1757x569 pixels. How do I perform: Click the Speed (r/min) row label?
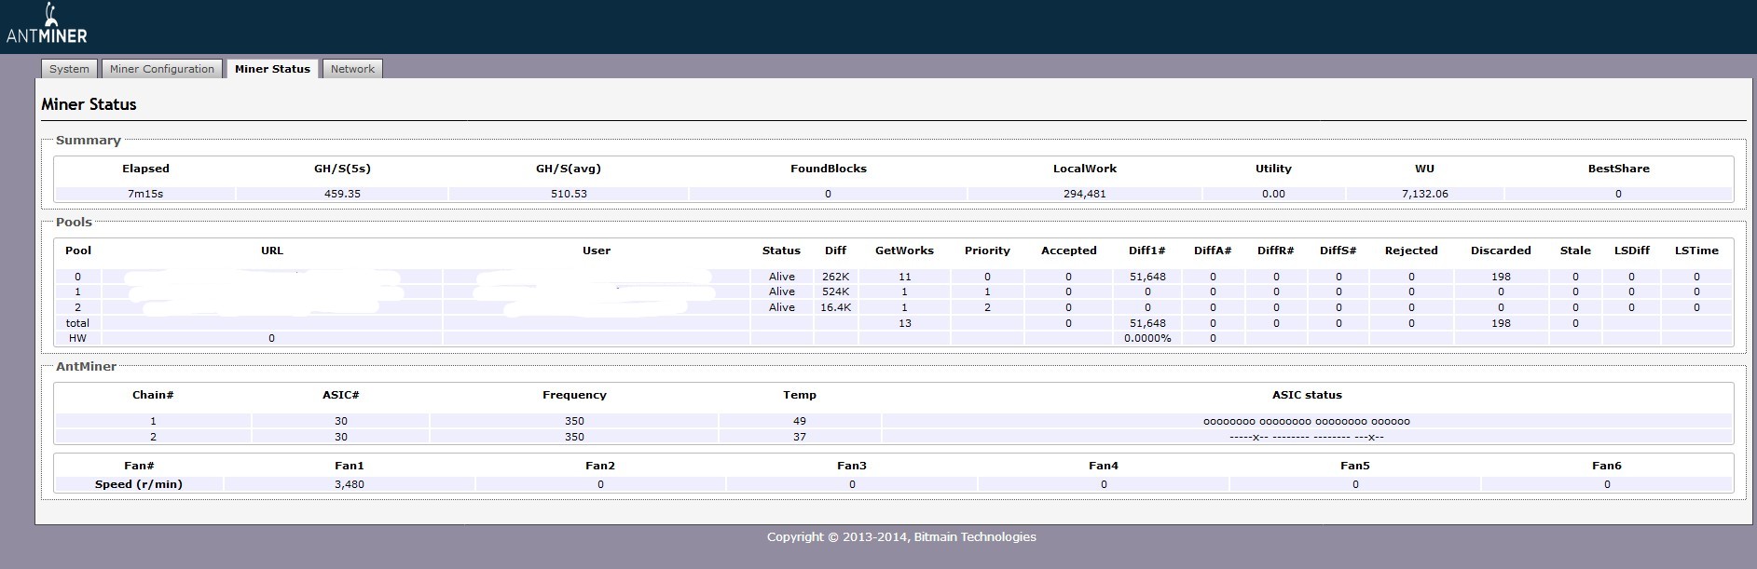(x=139, y=484)
